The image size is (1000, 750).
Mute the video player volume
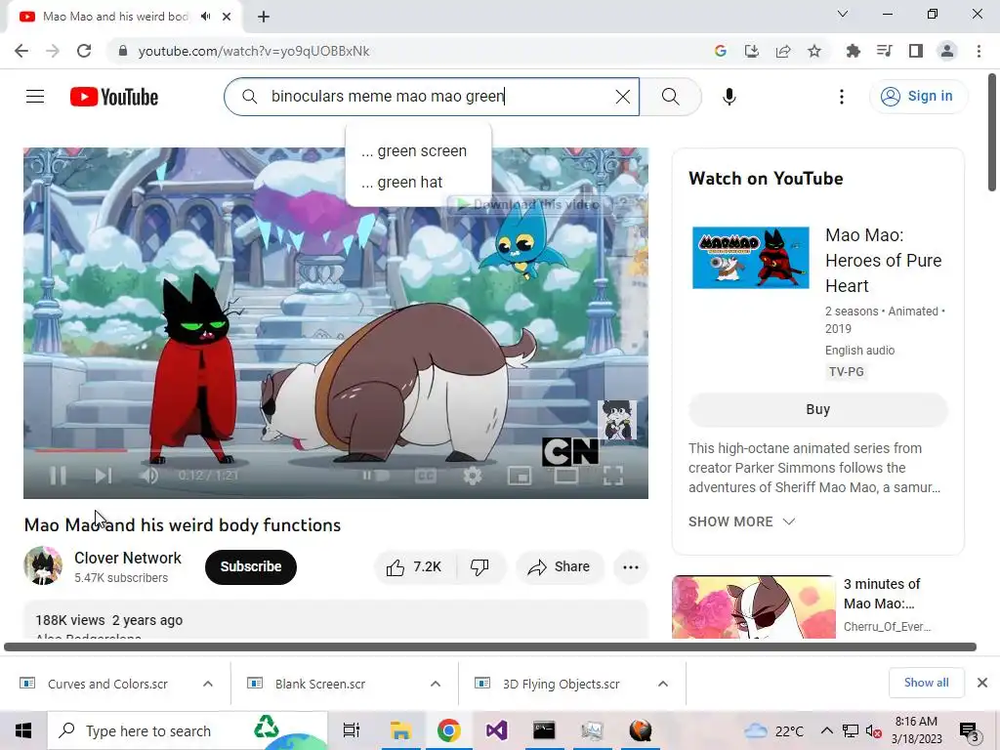(148, 476)
